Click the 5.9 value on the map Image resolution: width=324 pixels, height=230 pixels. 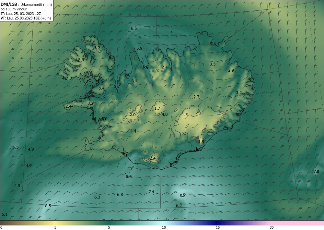tap(139, 48)
